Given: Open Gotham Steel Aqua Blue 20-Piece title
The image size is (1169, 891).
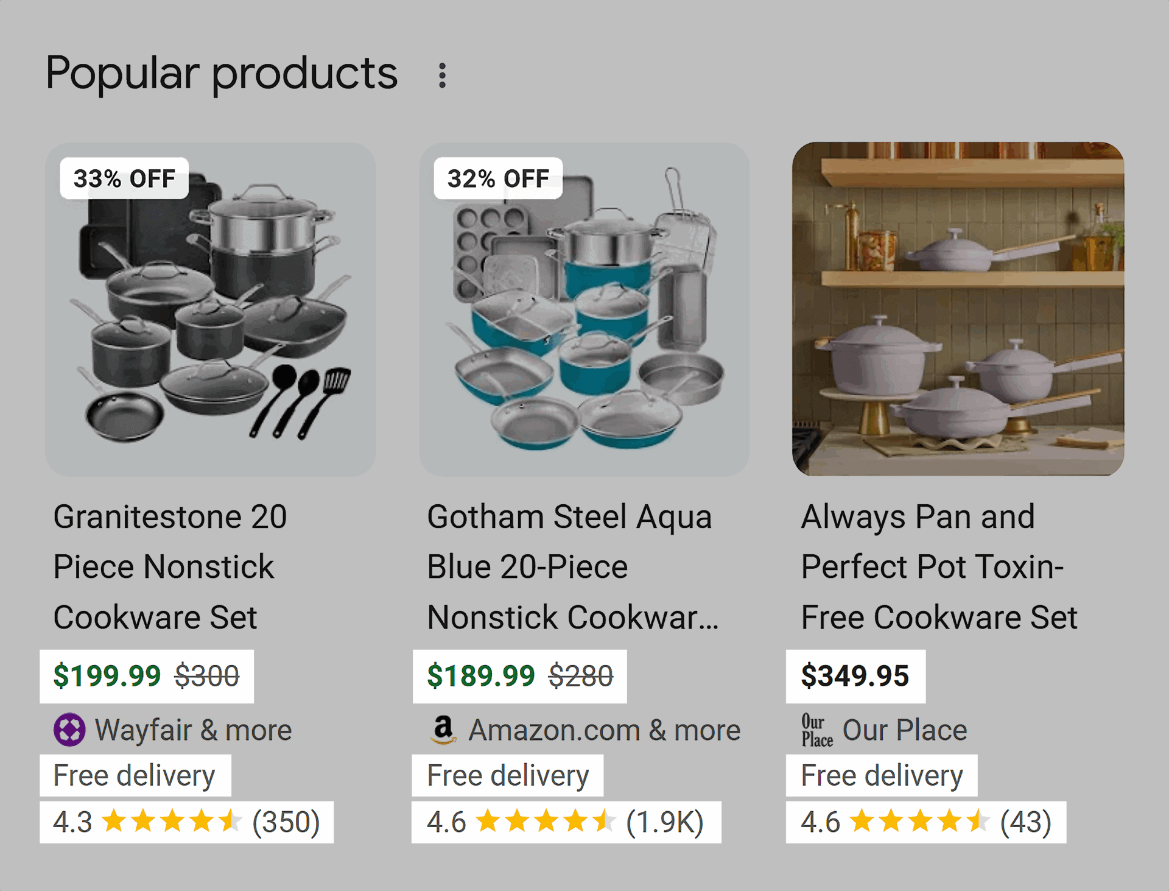Looking at the screenshot, I should 573,567.
